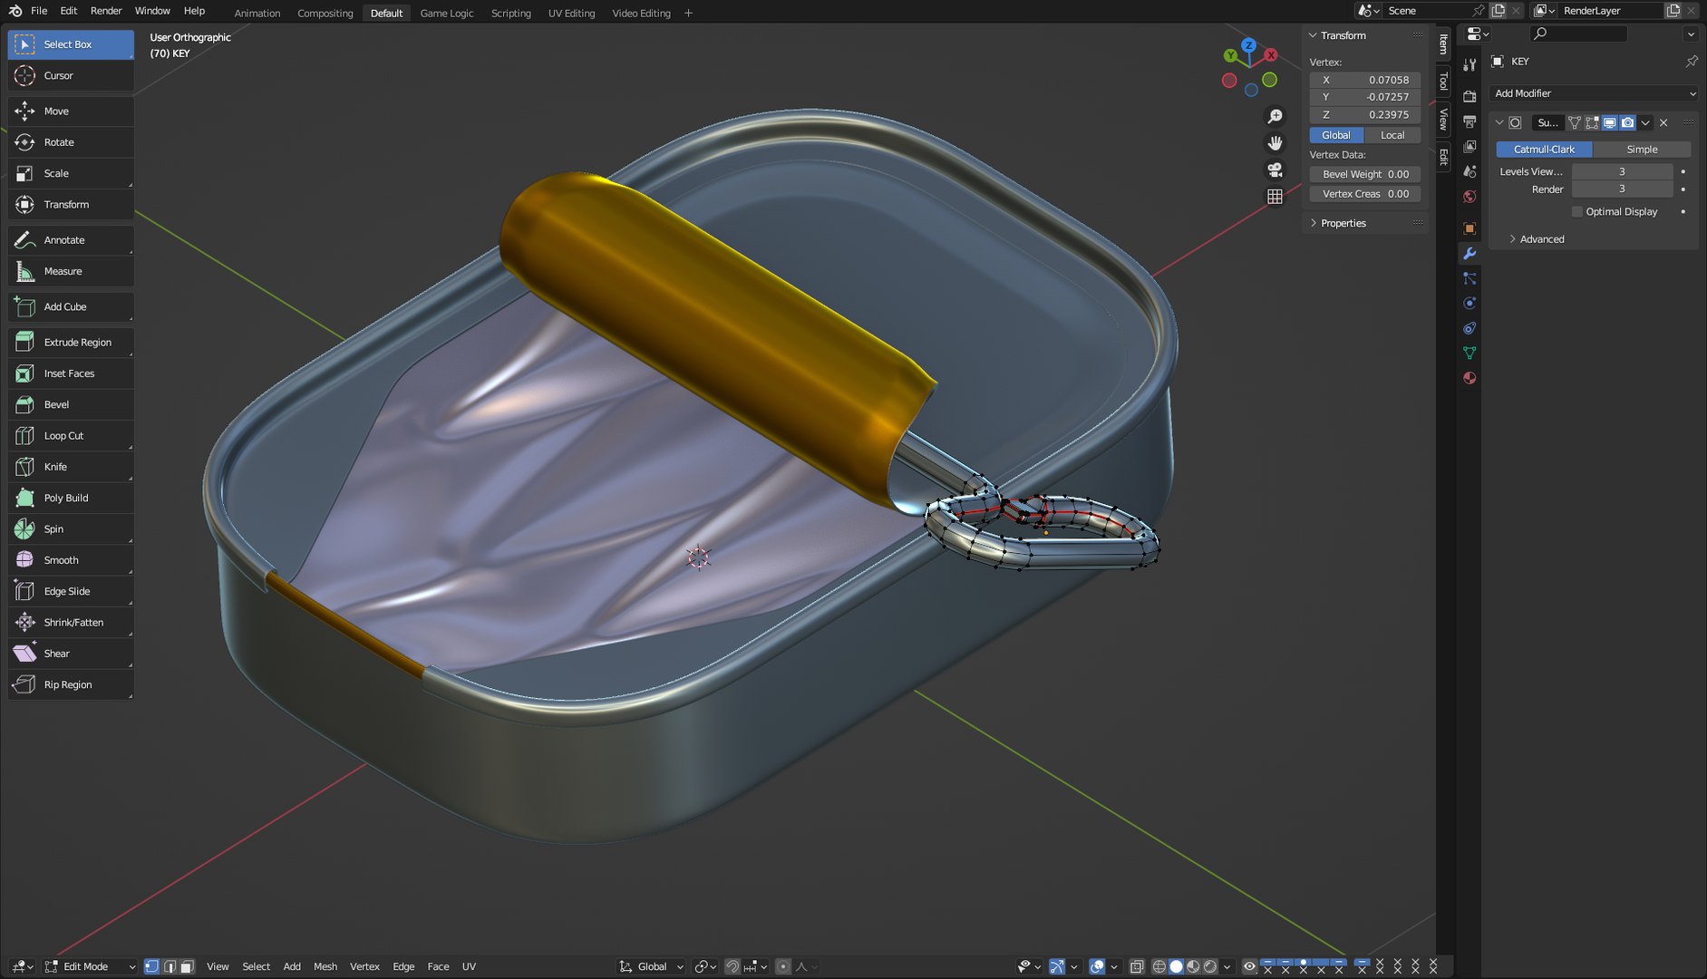1707x979 pixels.
Task: Switch vertex coordinates to Local
Action: pyautogui.click(x=1392, y=135)
